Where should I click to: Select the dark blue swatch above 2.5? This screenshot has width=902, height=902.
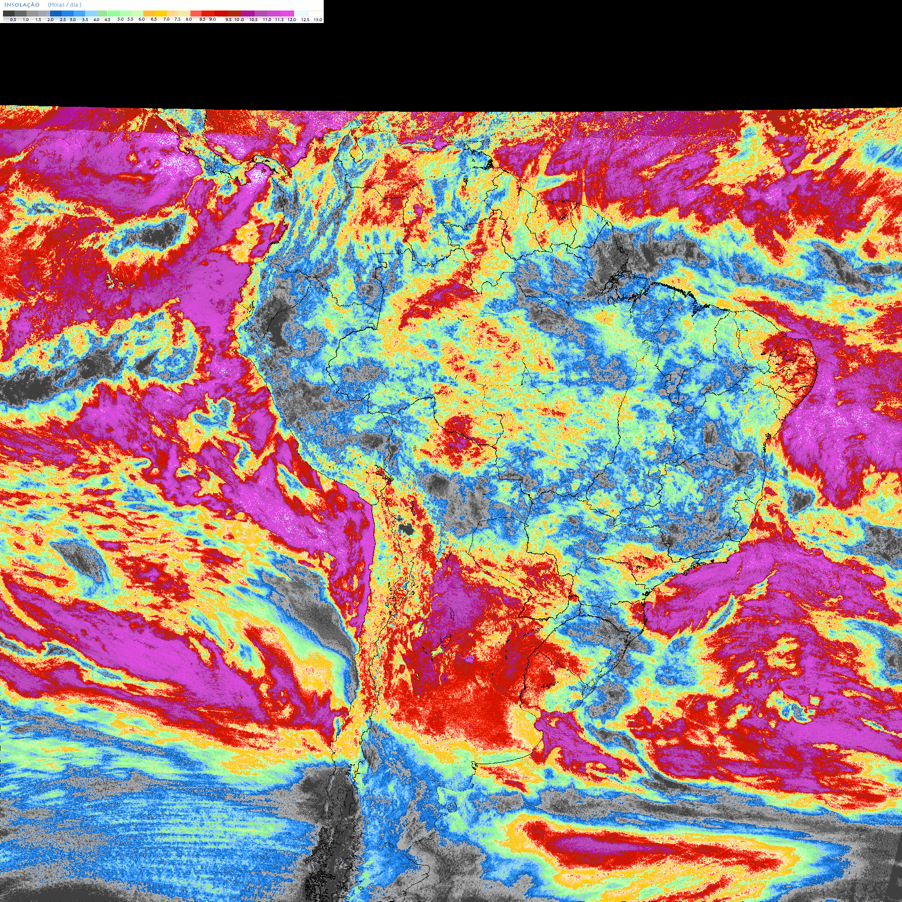(x=56, y=14)
